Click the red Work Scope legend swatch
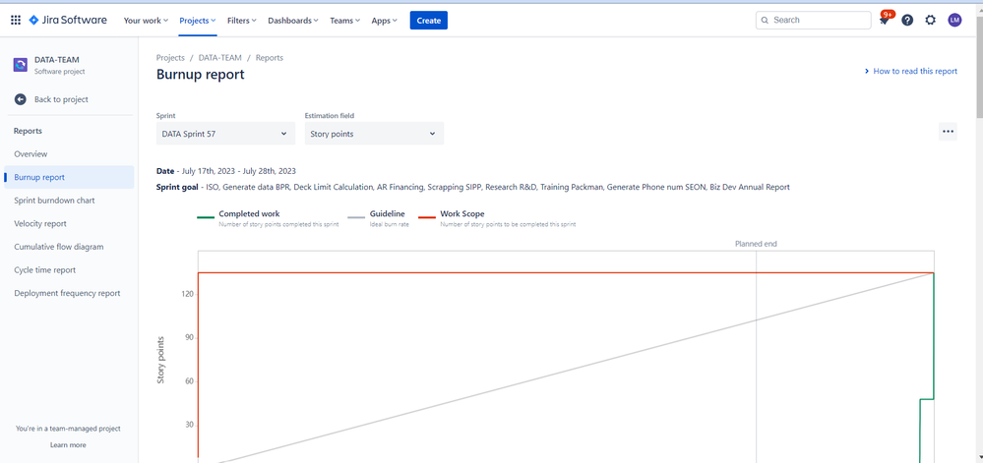This screenshot has width=983, height=463. pos(427,217)
